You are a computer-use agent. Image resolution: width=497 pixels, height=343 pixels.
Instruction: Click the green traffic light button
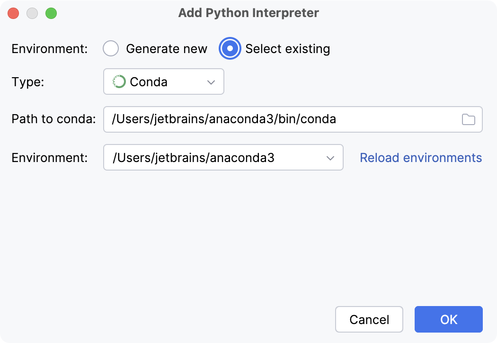[x=51, y=13]
